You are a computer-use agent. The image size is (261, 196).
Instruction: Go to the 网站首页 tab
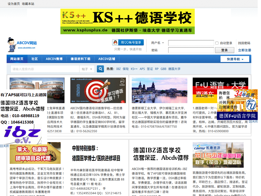click(x=17, y=59)
